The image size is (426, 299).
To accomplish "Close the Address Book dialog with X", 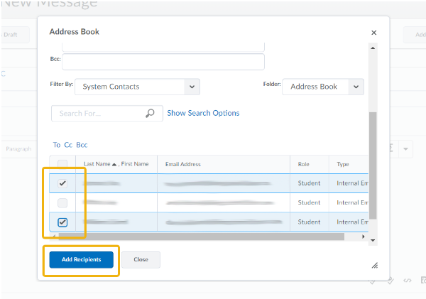I will [x=374, y=33].
